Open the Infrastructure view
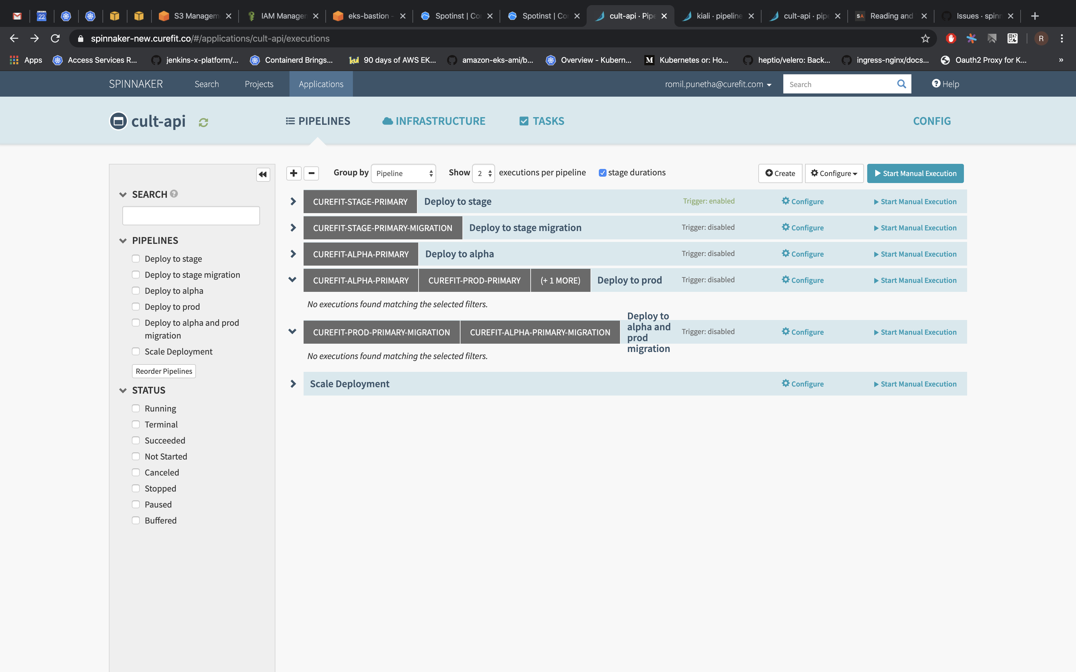Image resolution: width=1076 pixels, height=672 pixels. (434, 120)
